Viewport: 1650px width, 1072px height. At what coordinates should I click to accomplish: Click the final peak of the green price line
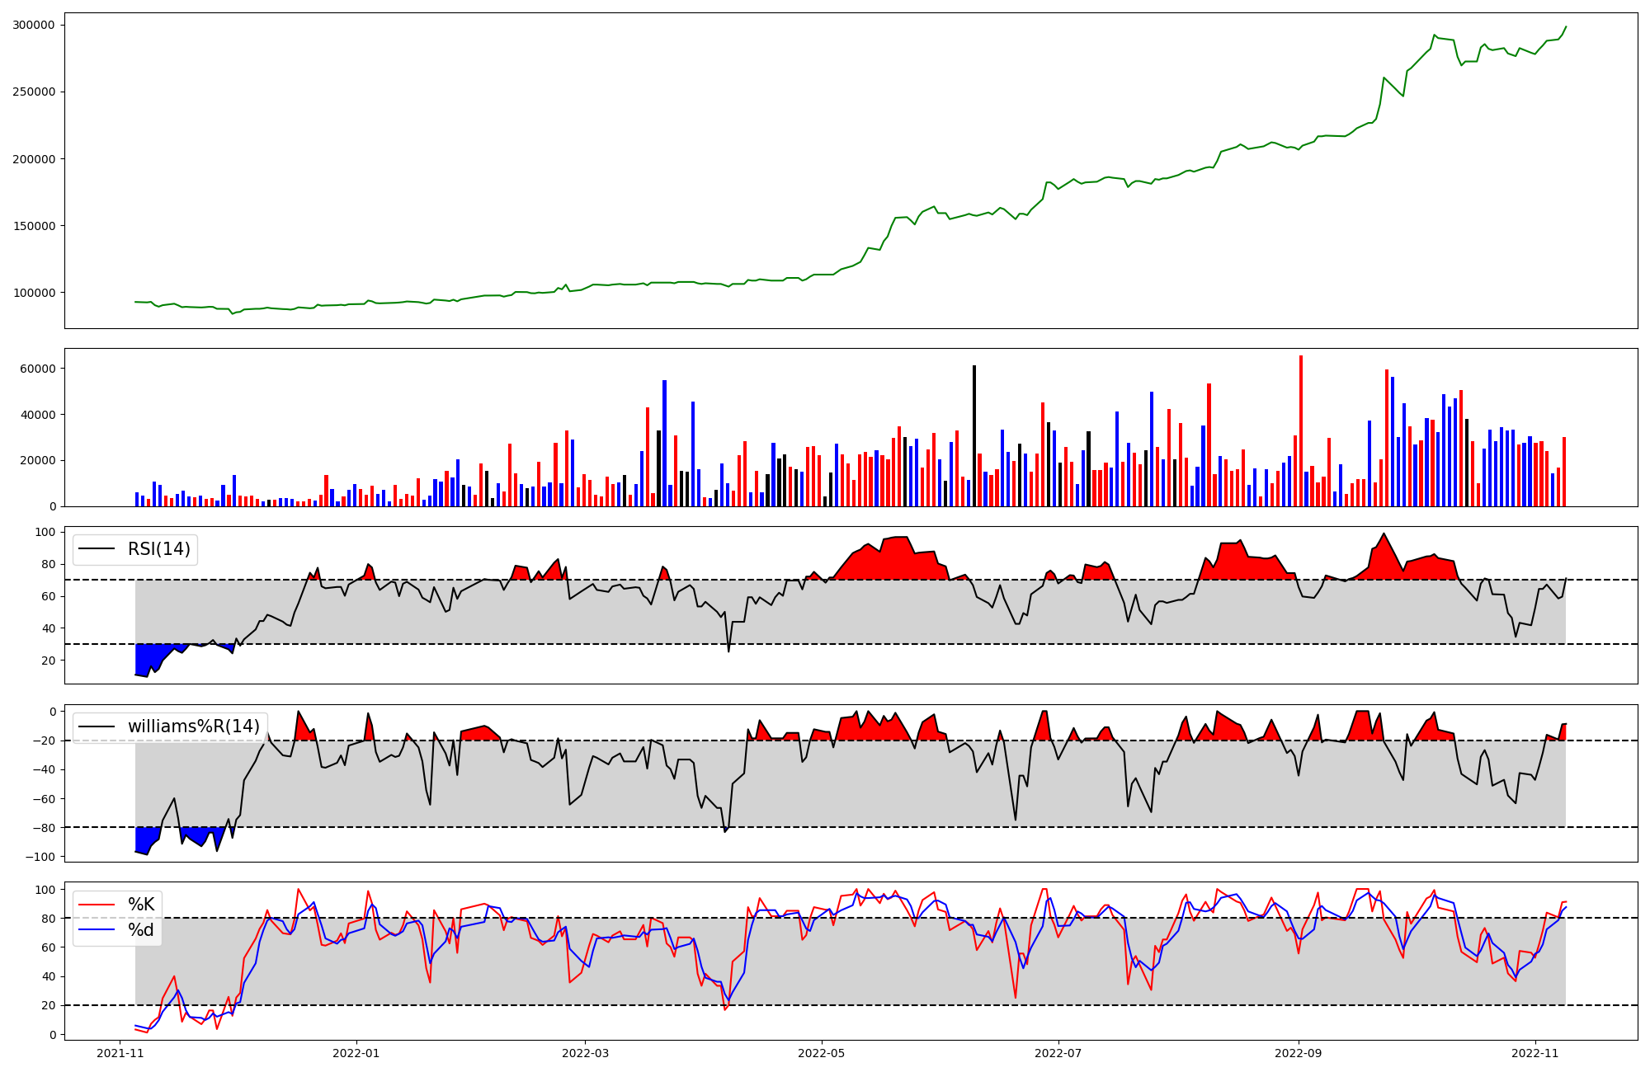coord(1566,26)
